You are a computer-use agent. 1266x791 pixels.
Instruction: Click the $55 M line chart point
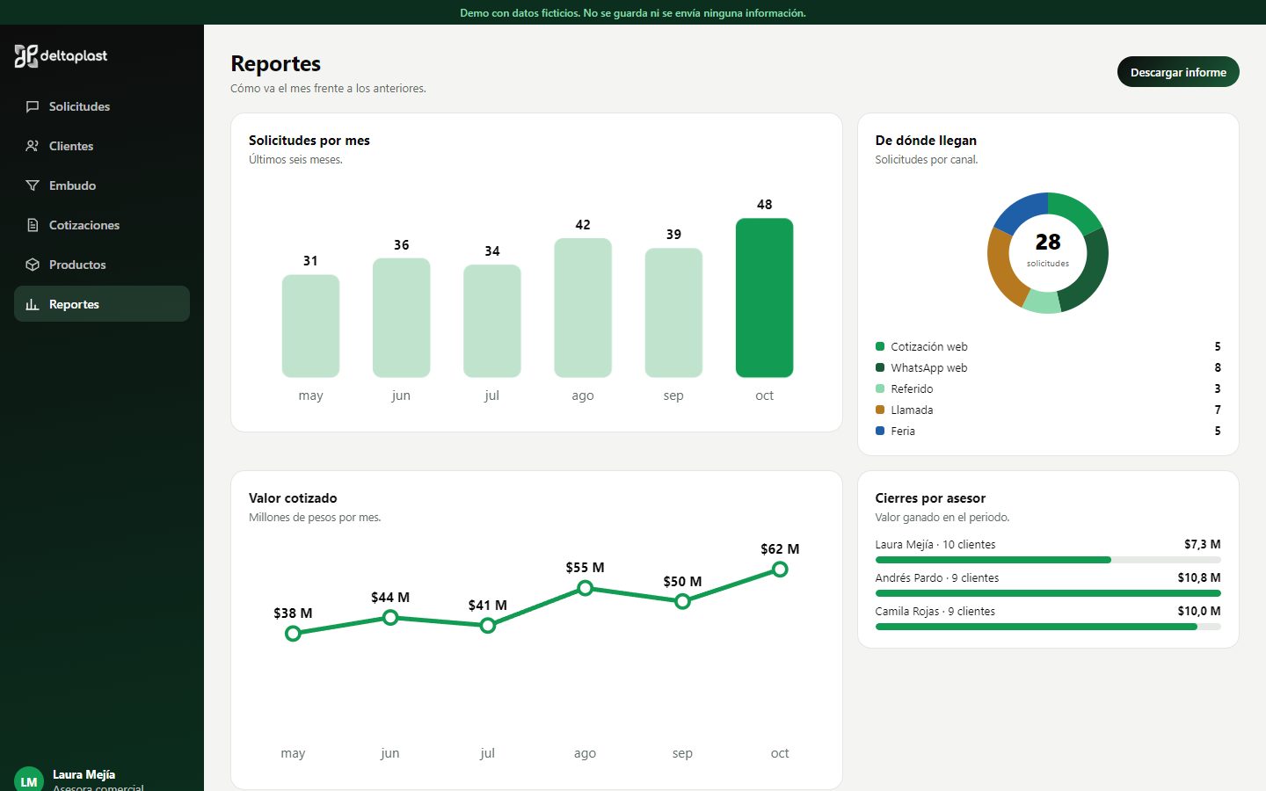[x=585, y=588]
